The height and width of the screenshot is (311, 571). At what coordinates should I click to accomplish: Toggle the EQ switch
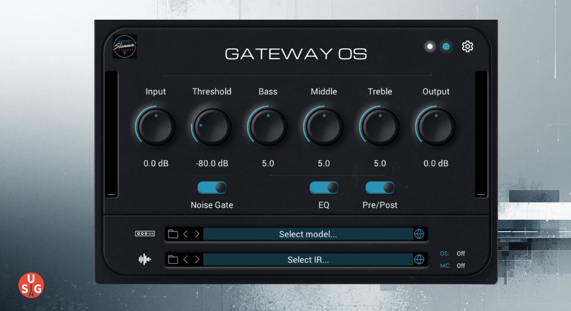[324, 187]
